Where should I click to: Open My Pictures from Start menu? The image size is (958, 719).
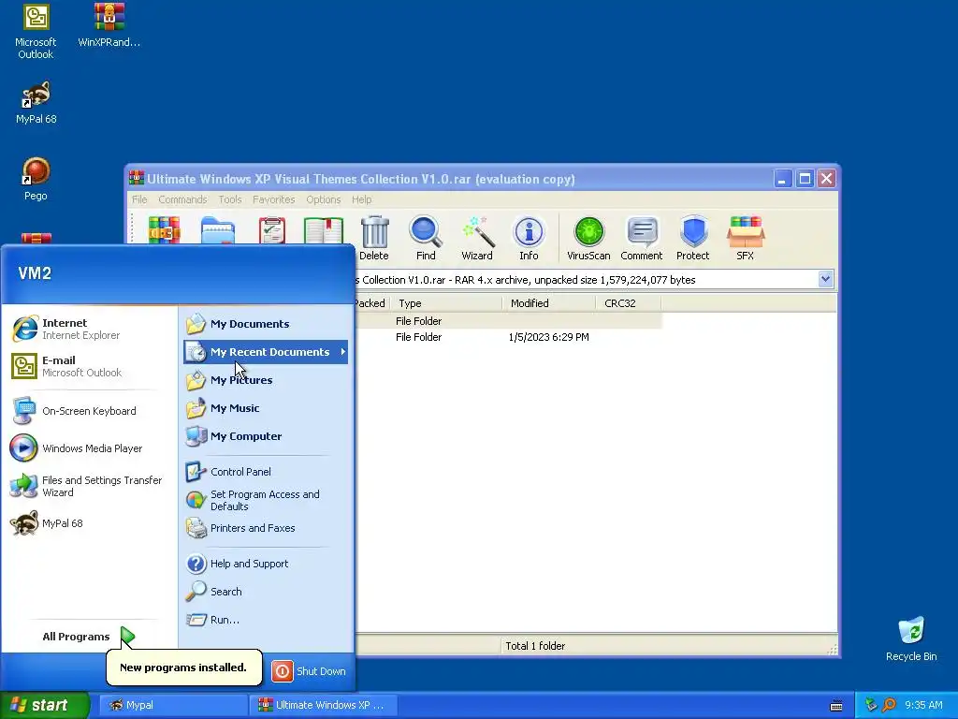point(266,380)
